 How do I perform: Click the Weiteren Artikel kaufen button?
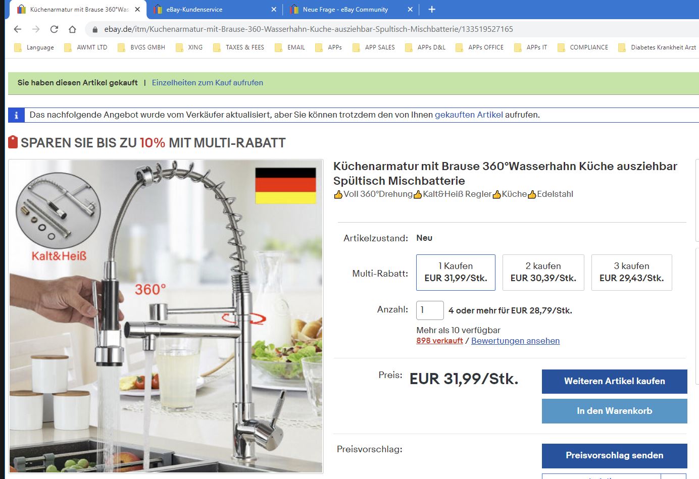click(615, 382)
